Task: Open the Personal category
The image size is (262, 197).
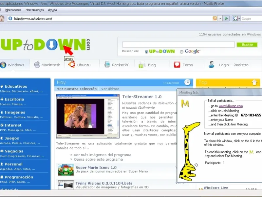Action: click(13, 164)
